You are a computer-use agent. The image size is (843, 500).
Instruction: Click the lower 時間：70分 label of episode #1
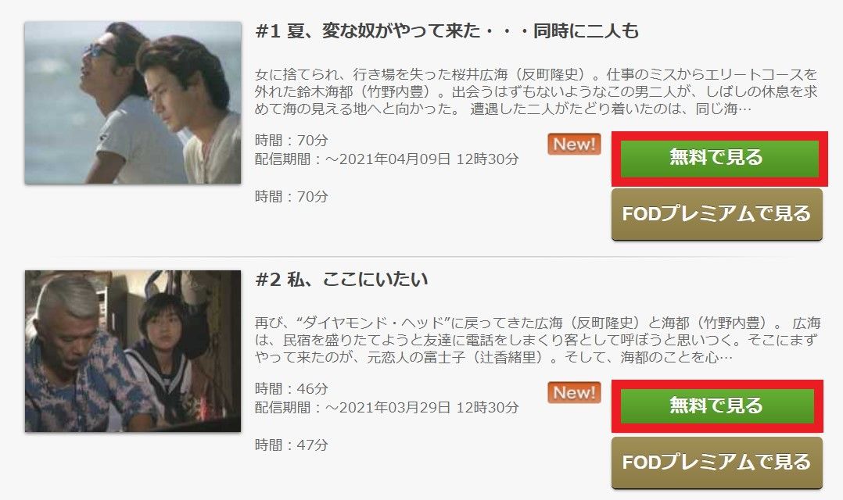292,197
